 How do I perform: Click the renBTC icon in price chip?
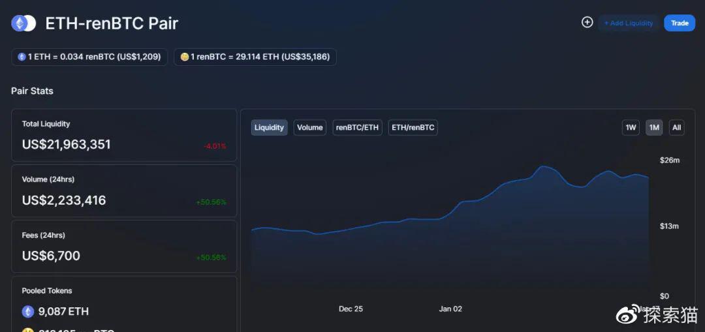click(184, 57)
